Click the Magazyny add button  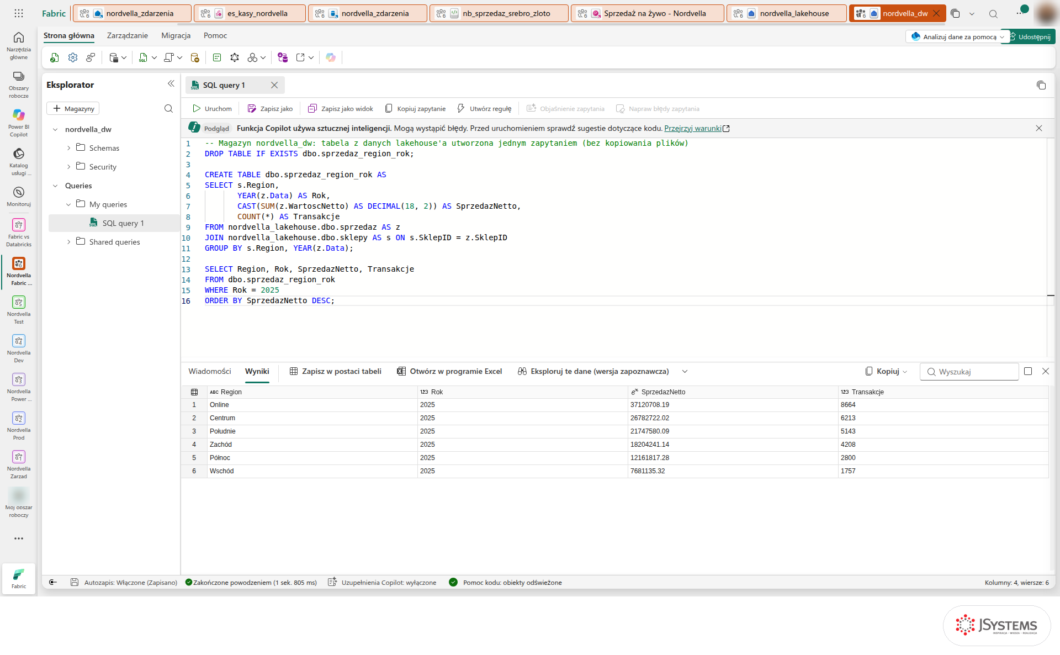tap(73, 109)
